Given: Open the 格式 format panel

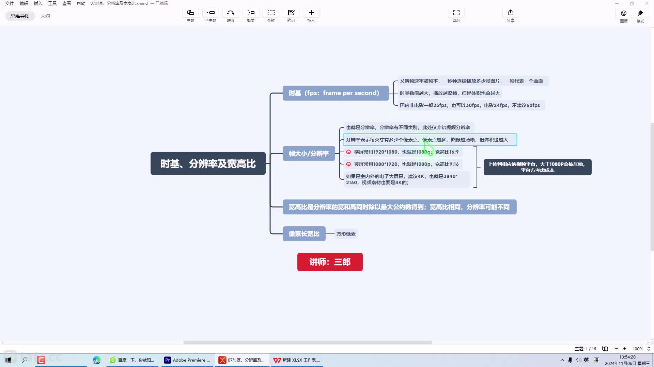Looking at the screenshot, I should click(640, 13).
